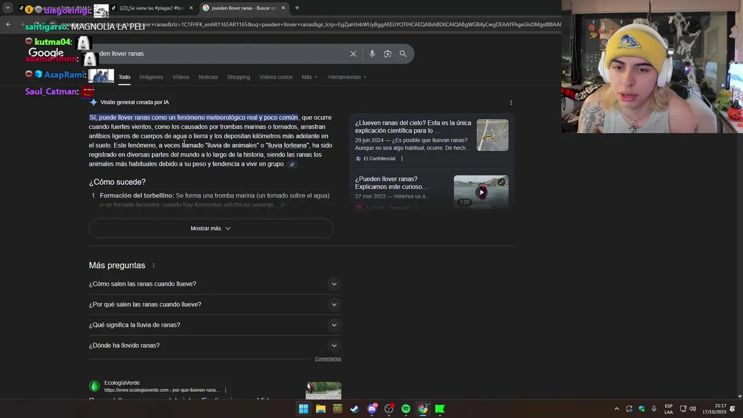
Task: Open the tab search dropdown arrow
Action: [8, 8]
